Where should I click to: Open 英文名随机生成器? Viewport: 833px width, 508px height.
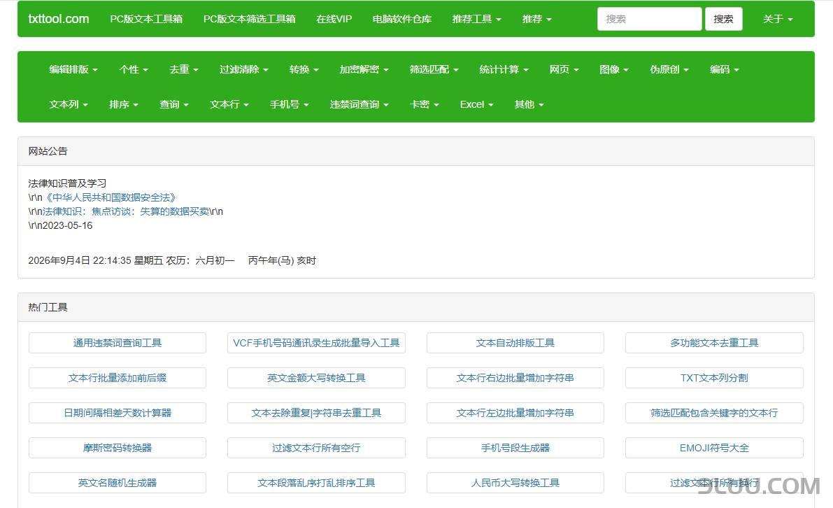point(118,483)
